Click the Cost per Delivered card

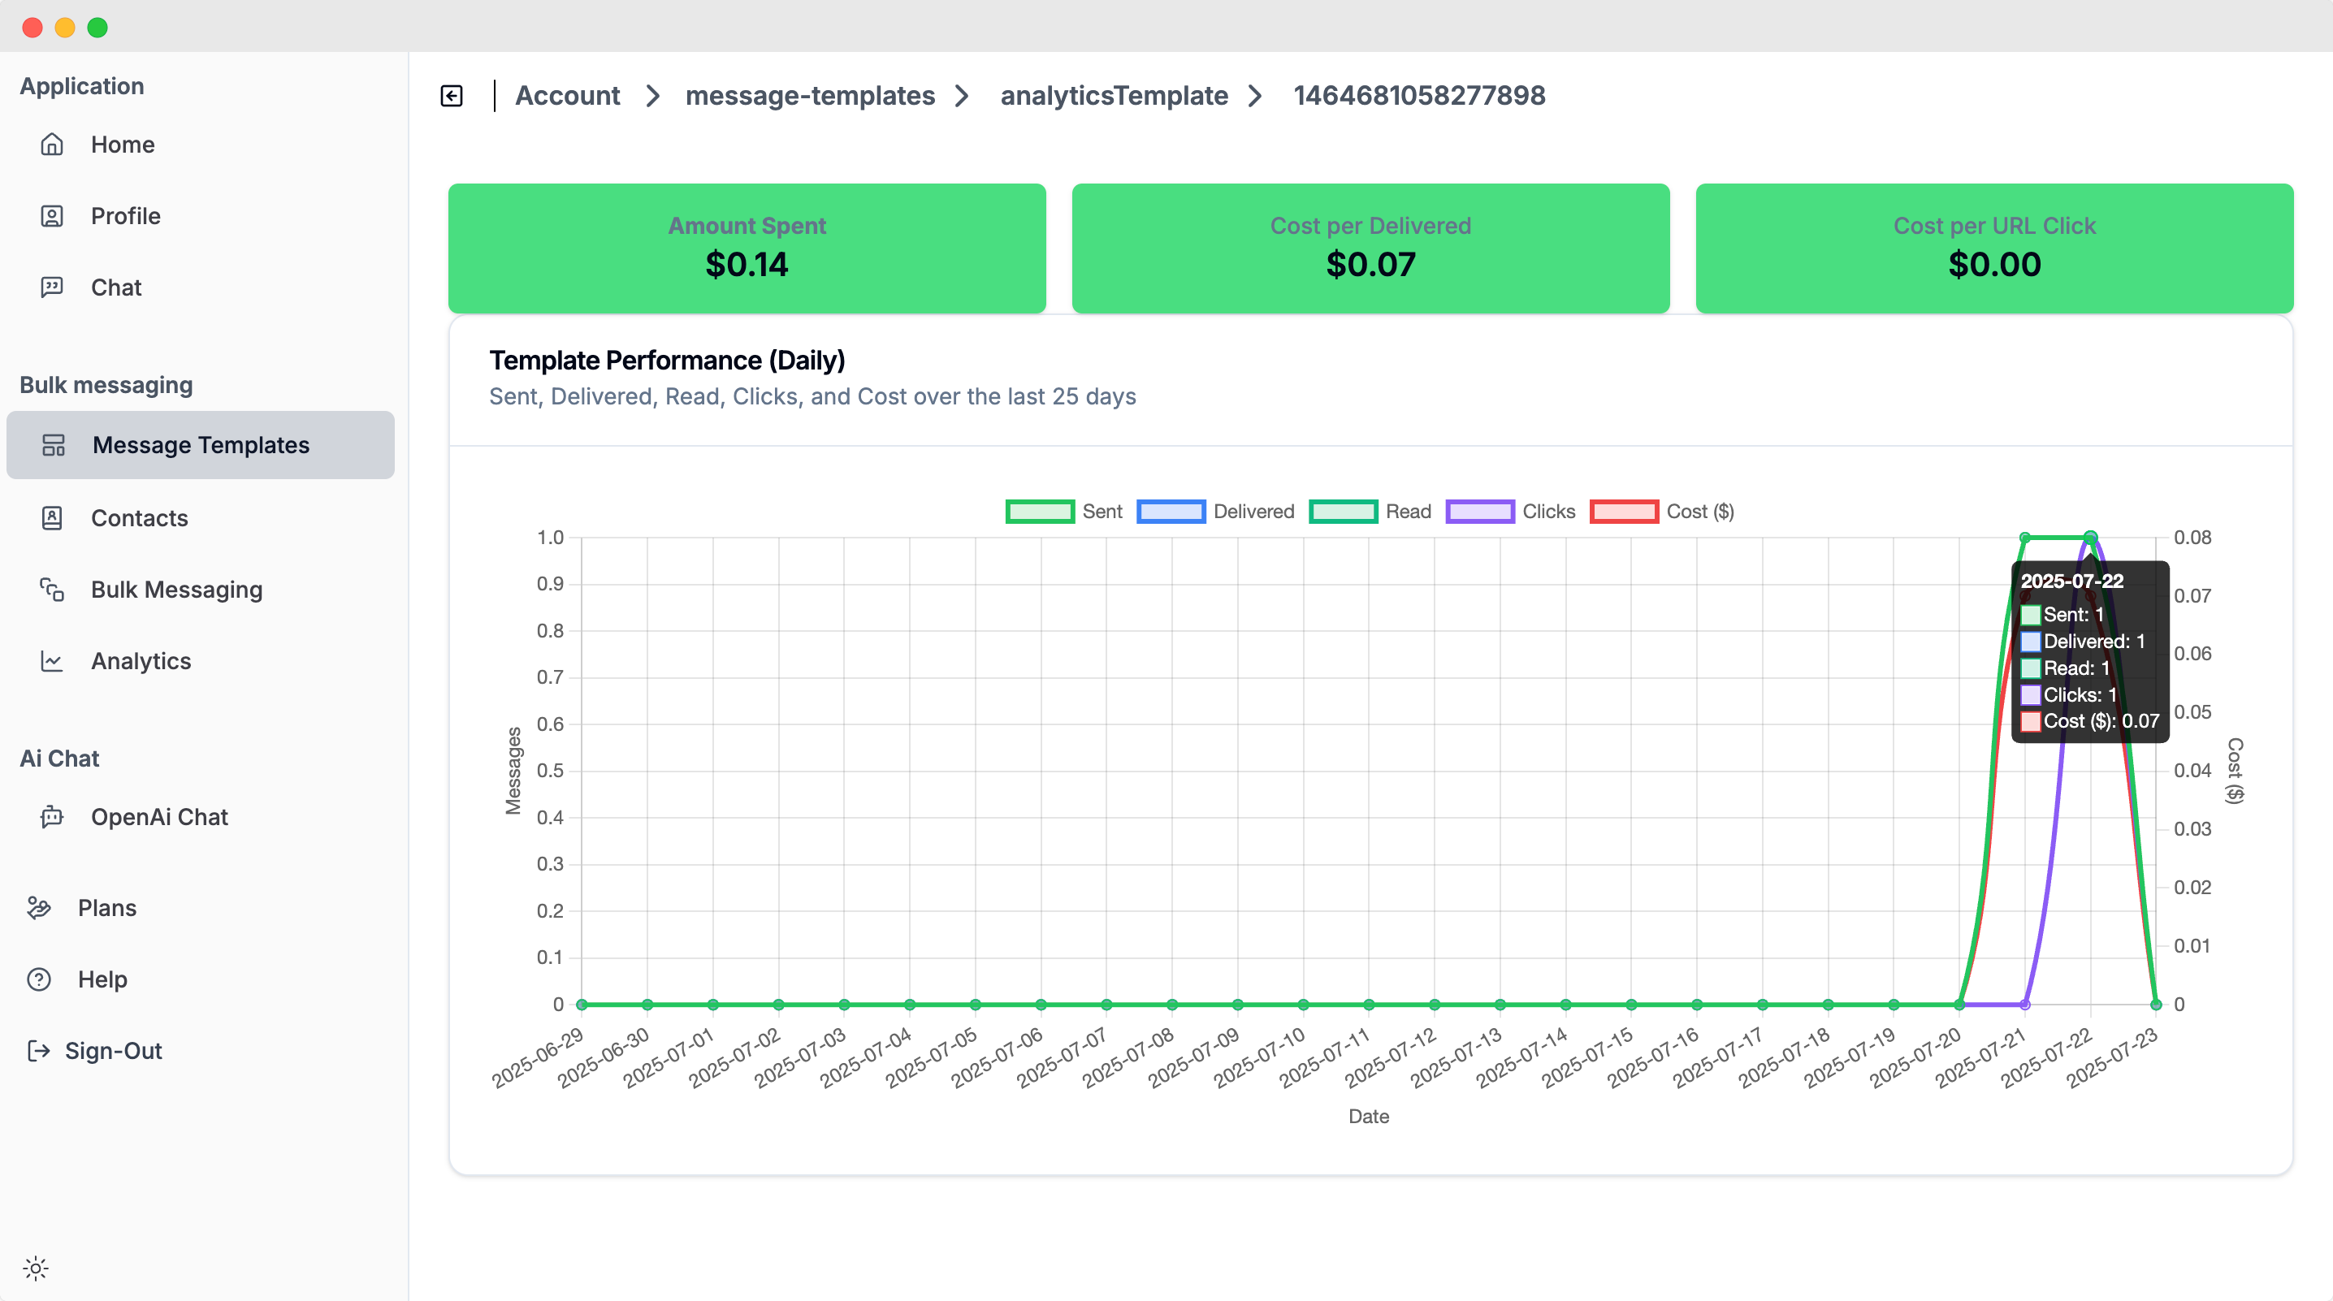[x=1370, y=248]
